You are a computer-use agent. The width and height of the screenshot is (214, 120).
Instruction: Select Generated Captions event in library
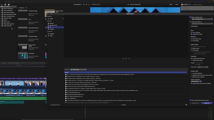click(9, 24)
